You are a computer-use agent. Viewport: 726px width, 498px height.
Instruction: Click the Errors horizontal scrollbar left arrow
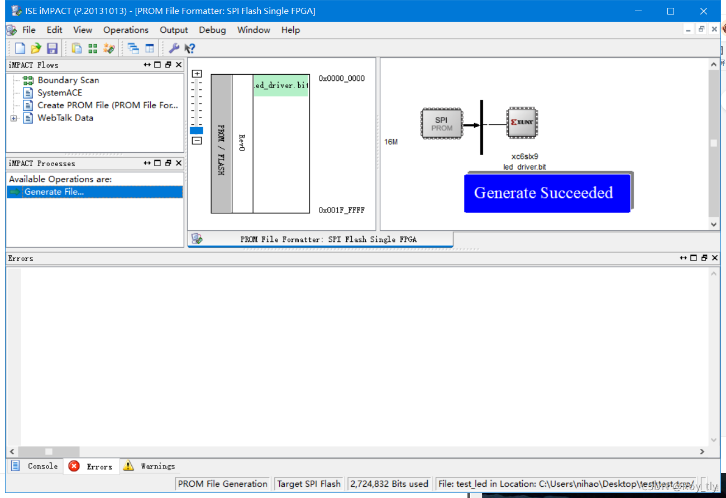12,452
